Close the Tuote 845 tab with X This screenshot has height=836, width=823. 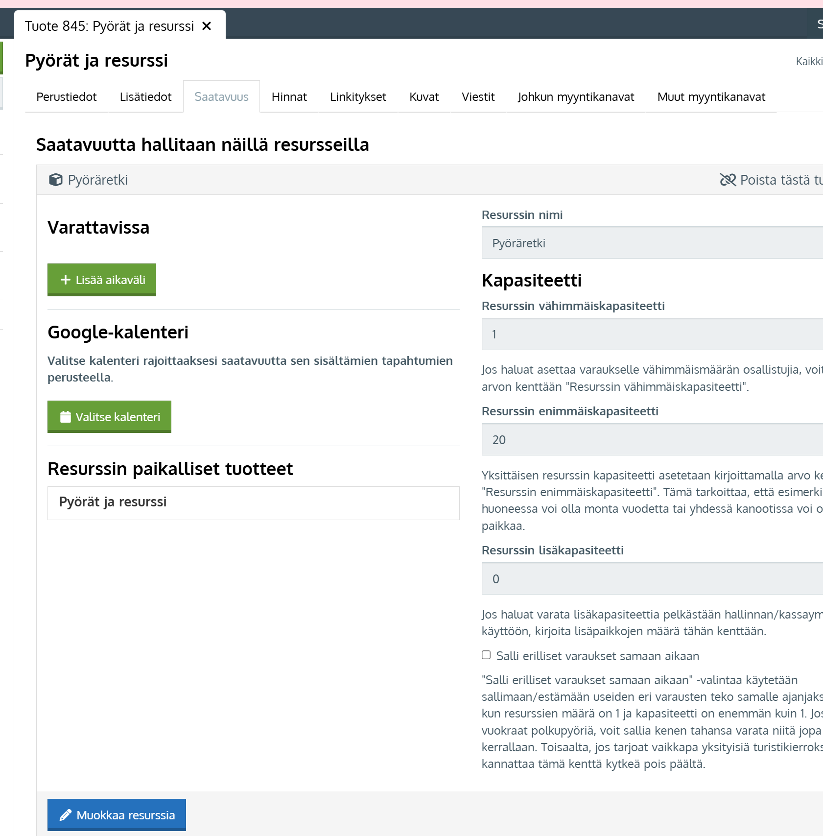point(207,26)
